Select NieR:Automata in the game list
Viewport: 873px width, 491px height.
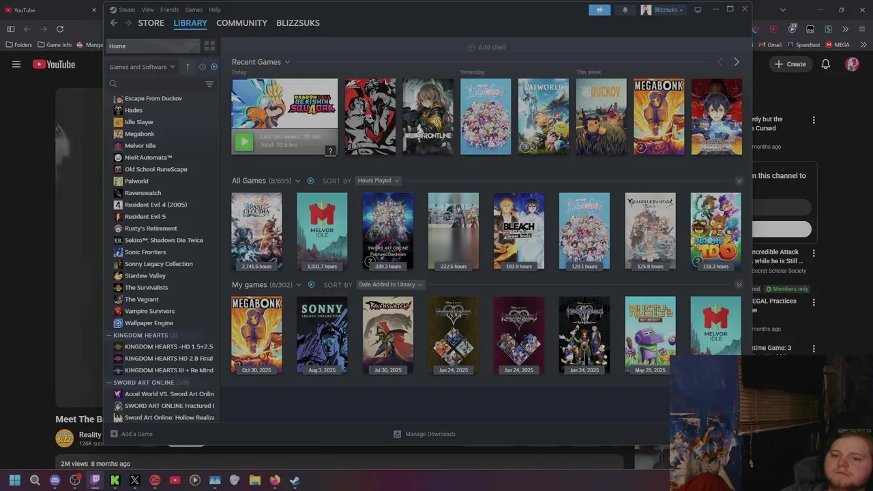coord(148,158)
